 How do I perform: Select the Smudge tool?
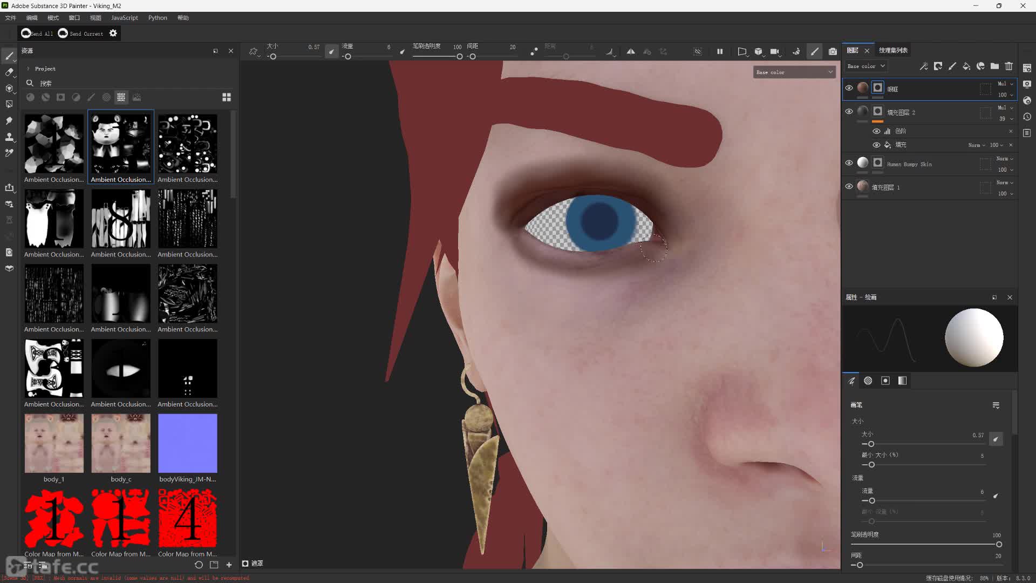click(9, 120)
